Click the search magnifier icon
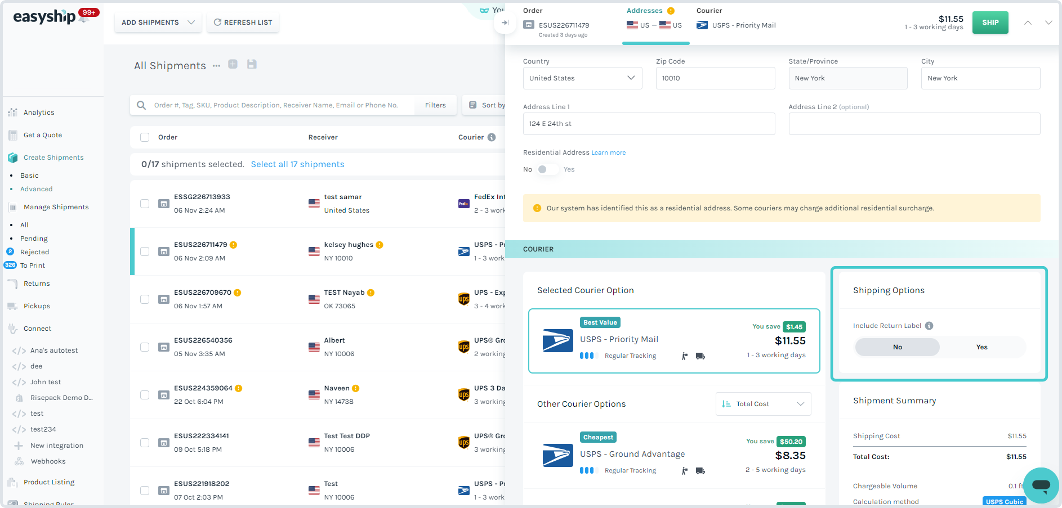The width and height of the screenshot is (1062, 508). [141, 105]
